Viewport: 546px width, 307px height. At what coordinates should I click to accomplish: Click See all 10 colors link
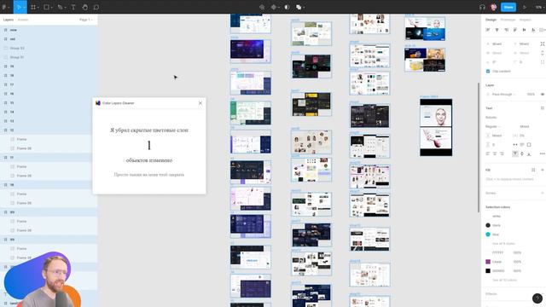tap(504, 280)
